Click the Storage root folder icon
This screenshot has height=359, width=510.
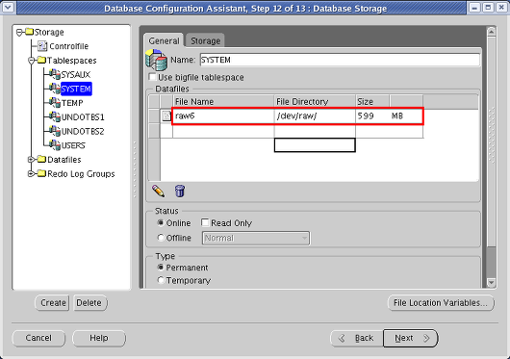(30, 32)
